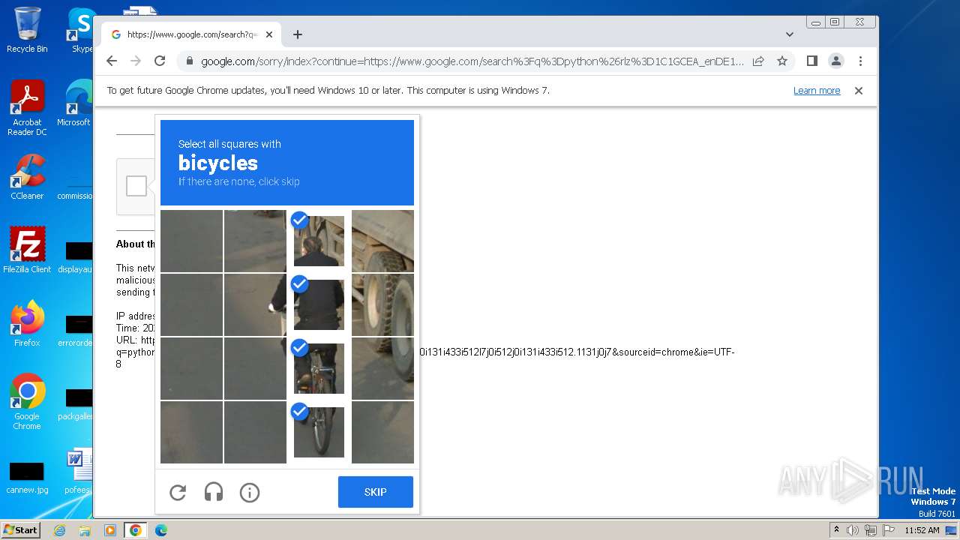Image resolution: width=960 pixels, height=540 pixels.
Task: Deselect the tile with the bicycle rear wheel
Action: (x=319, y=432)
